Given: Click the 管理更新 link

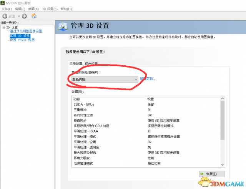Looking at the screenshot, I should tap(148, 79).
